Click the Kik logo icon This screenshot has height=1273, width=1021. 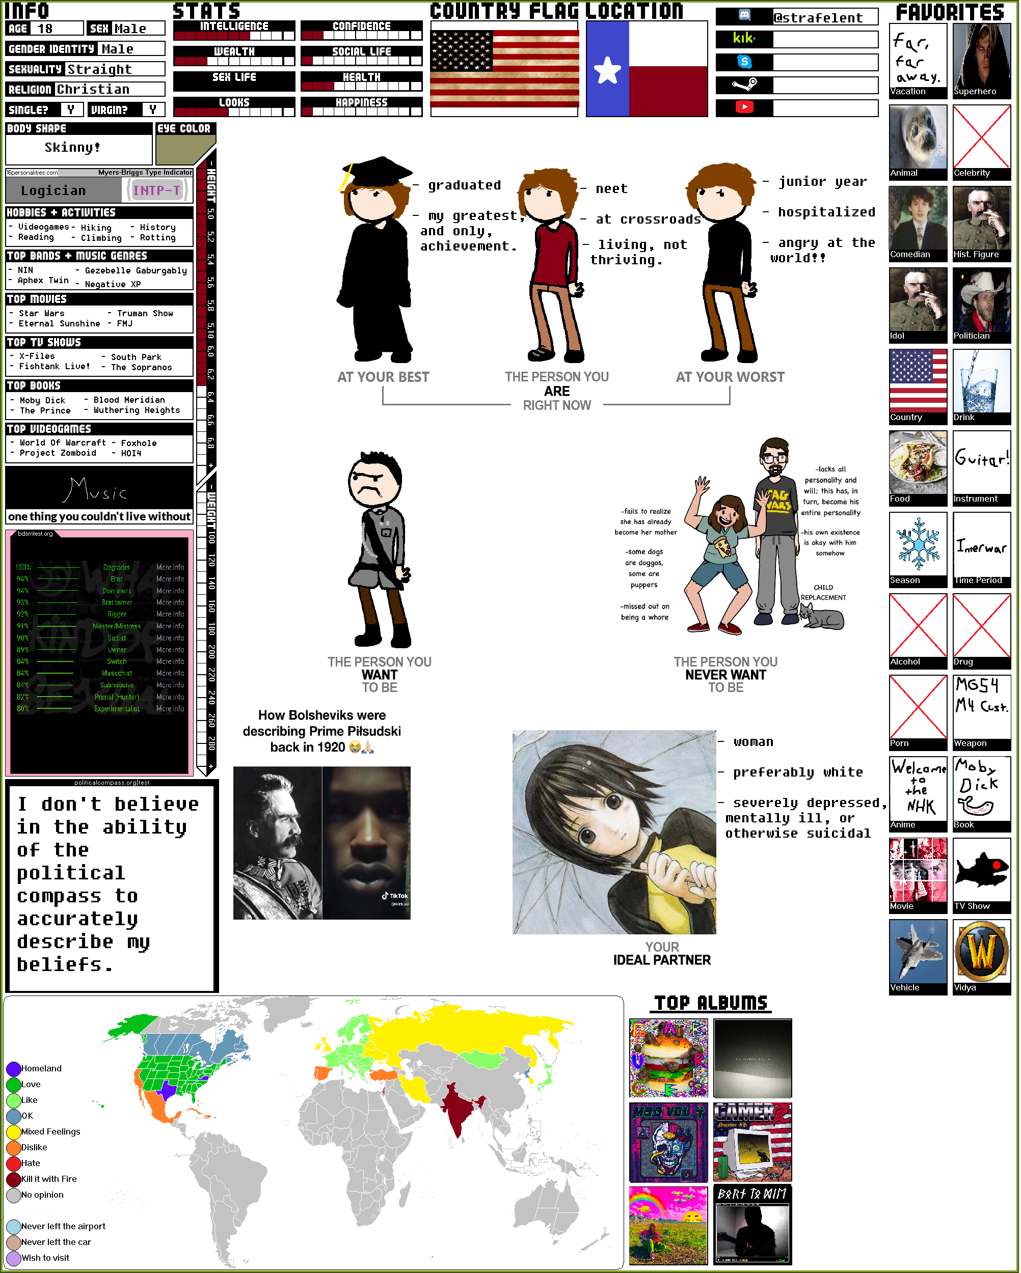pos(744,39)
